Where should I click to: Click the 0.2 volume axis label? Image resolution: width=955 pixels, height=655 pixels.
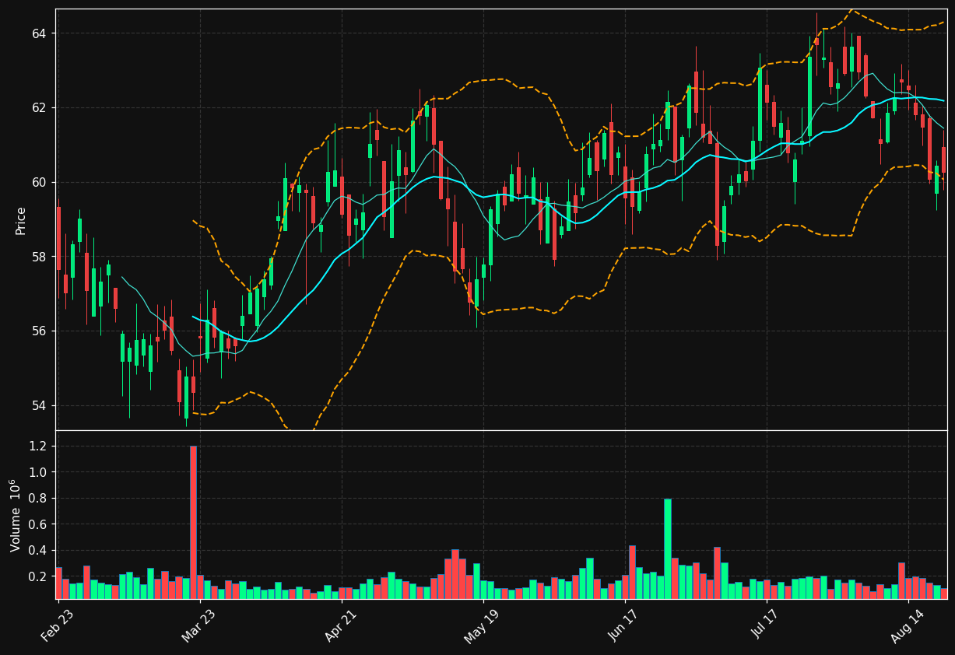point(38,577)
